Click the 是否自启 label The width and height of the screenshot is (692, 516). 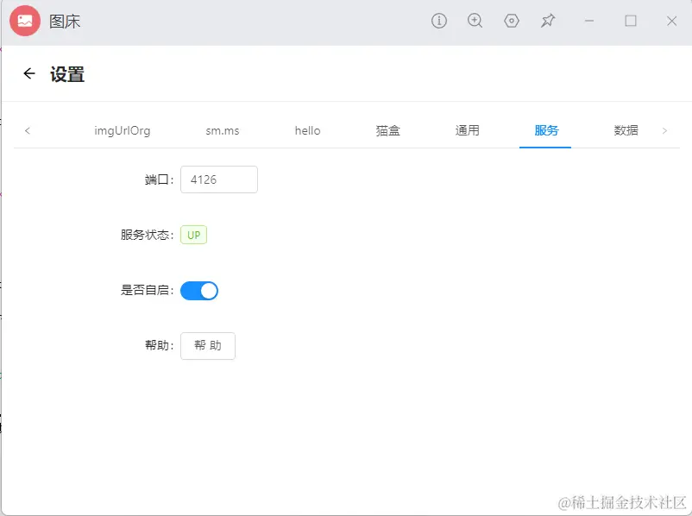click(x=147, y=291)
